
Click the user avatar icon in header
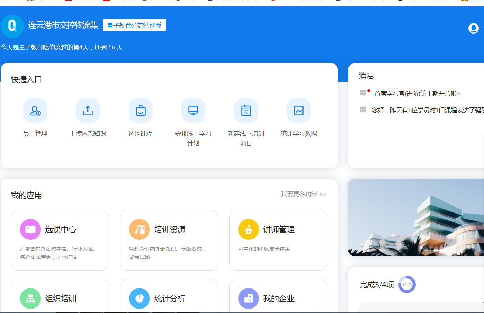tap(473, 28)
